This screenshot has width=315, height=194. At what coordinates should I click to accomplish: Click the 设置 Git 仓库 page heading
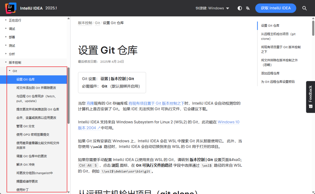(x=108, y=50)
